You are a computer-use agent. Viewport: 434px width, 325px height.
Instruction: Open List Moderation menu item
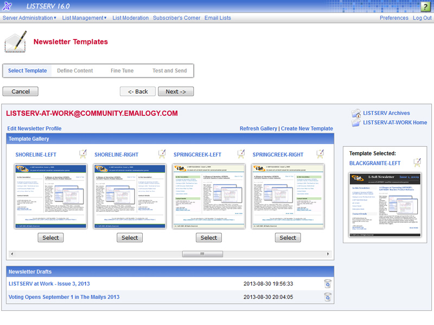pos(130,18)
